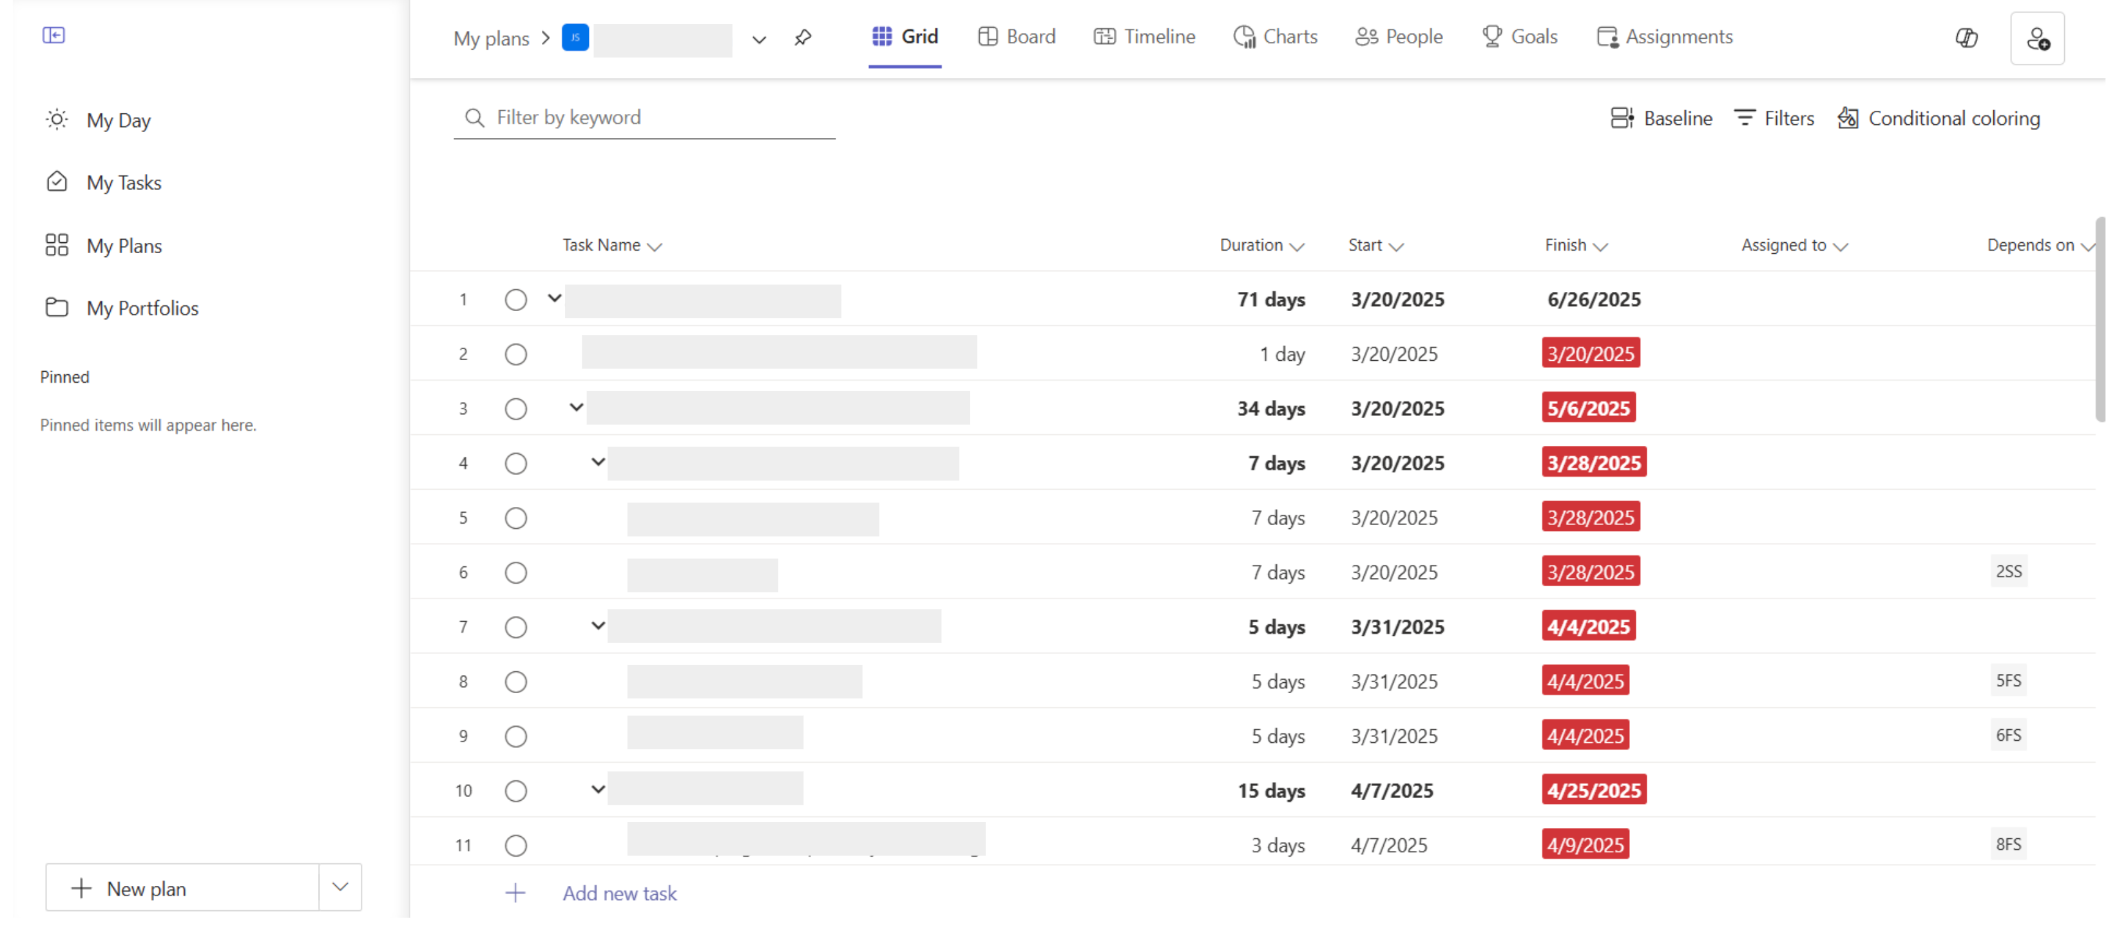This screenshot has height=938, width=2117.
Task: Open Copilot icon in top right
Action: coord(1967,38)
